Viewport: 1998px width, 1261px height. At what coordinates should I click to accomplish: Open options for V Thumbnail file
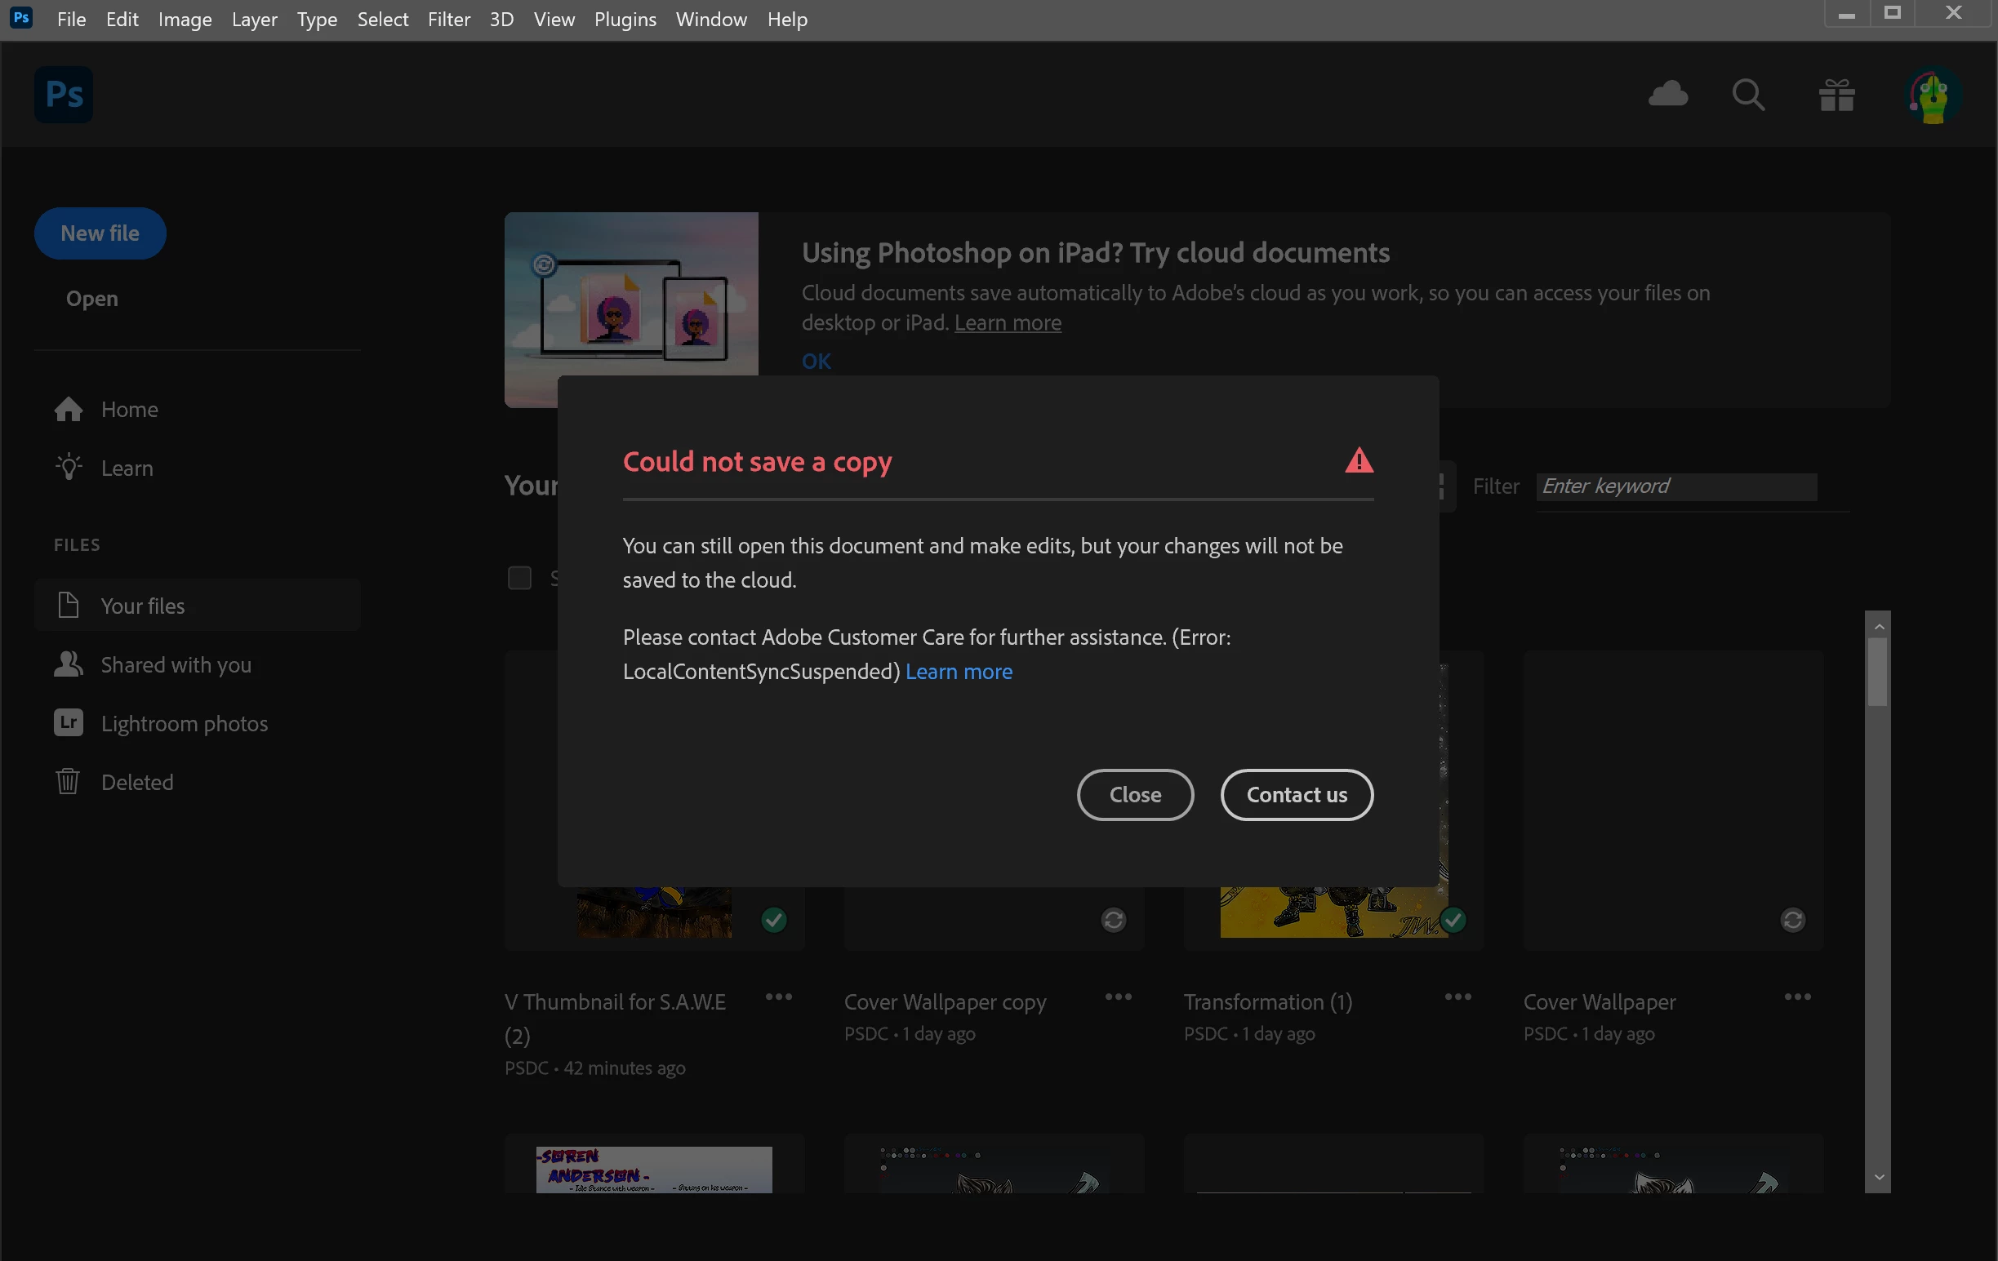click(778, 997)
